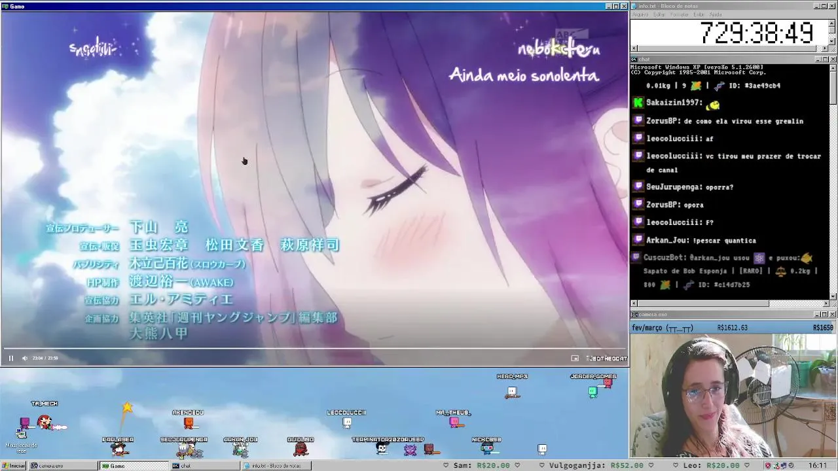Switch to camera.exe in the taskbar
The width and height of the screenshot is (838, 471).
click(63, 466)
